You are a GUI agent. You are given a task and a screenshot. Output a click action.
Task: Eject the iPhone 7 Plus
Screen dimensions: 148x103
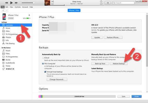click(29, 15)
